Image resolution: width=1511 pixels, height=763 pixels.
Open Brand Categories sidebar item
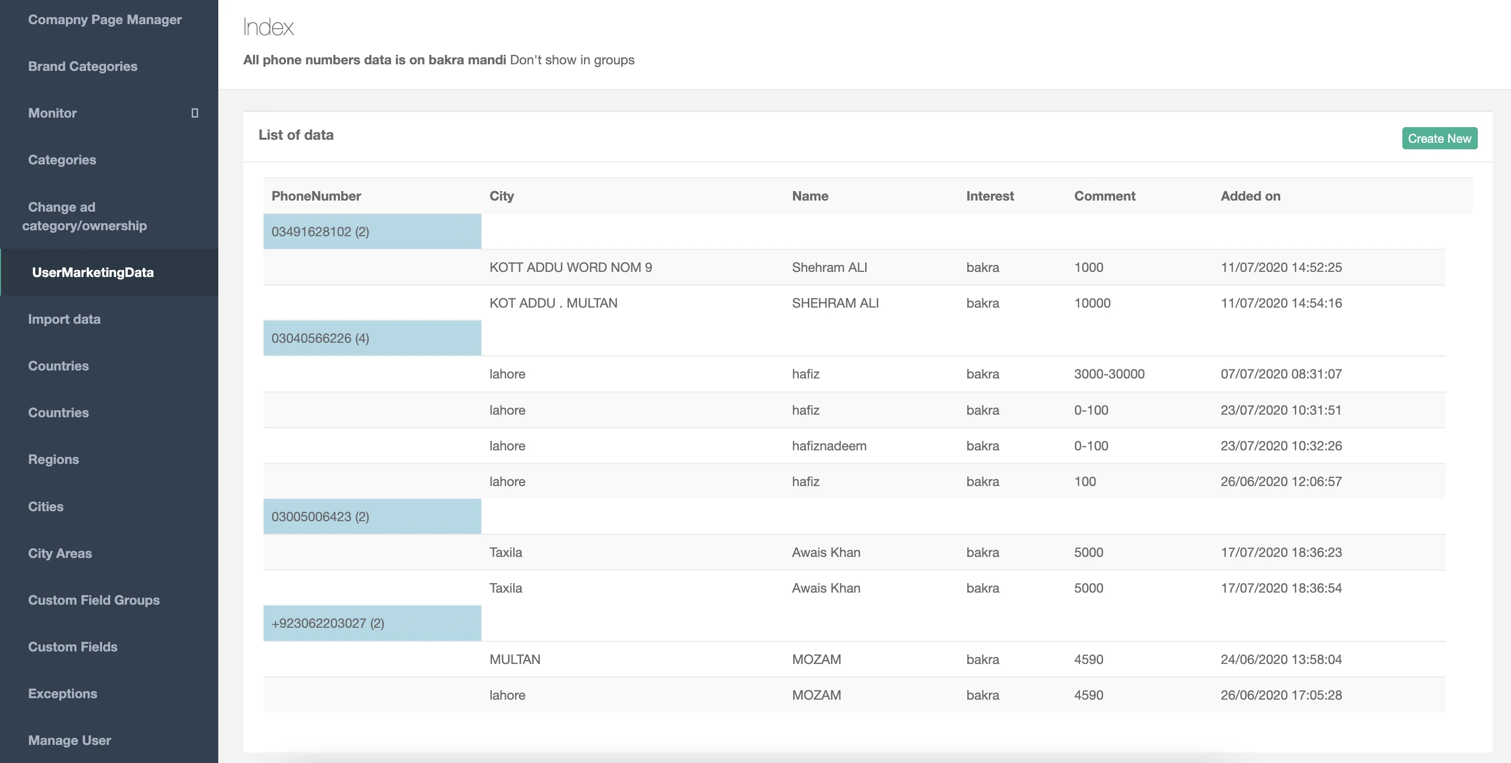click(x=82, y=66)
